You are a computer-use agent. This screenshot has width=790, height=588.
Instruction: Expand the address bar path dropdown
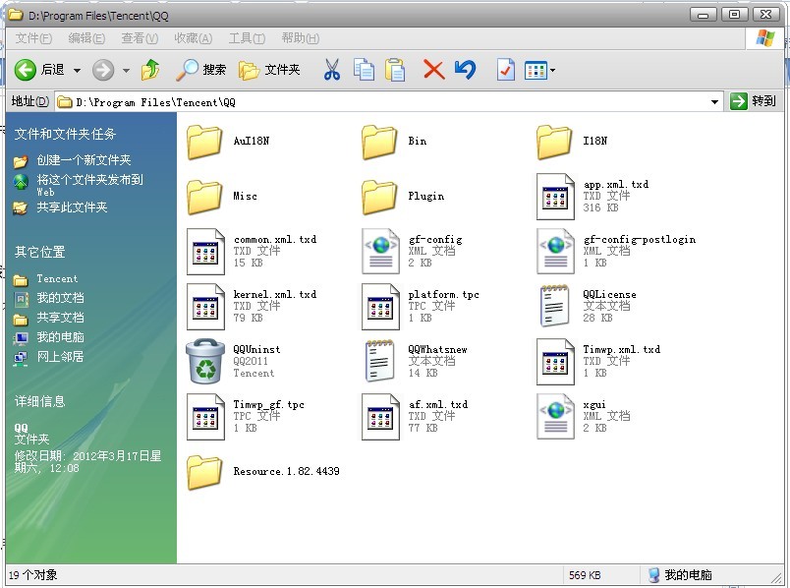click(715, 101)
